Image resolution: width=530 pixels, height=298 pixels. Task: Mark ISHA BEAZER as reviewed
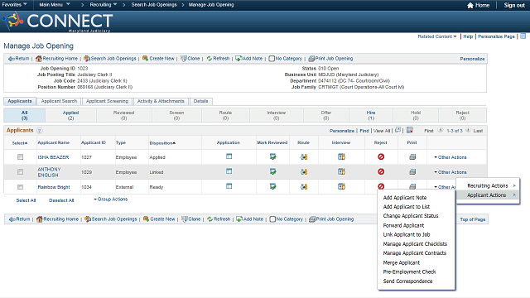(x=272, y=156)
